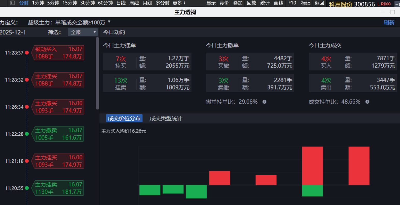Select the 11:22:28 green timeline dot

click(x=27, y=134)
